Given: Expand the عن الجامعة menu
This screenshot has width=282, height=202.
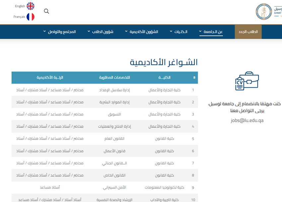Looking at the screenshot, I should (x=211, y=32).
